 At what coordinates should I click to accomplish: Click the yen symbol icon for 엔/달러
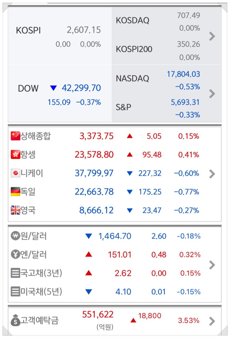tap(15, 255)
